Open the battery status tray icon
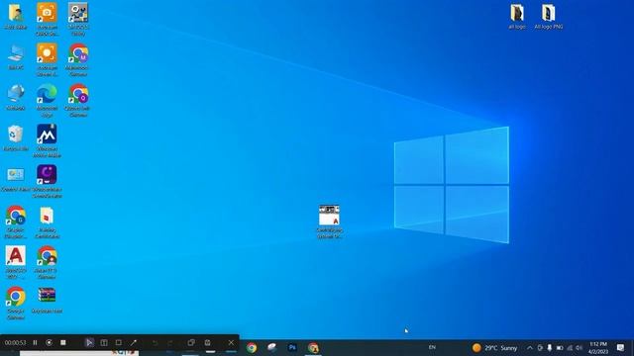Screen dimensions: 634x356 [560, 347]
